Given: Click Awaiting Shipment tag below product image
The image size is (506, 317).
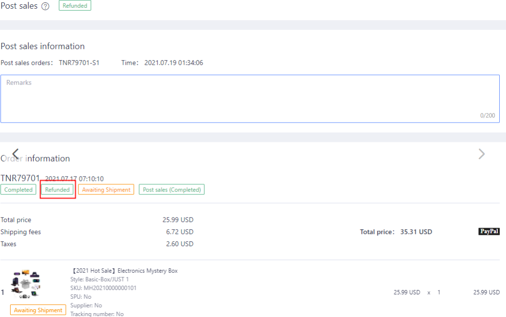Looking at the screenshot, I should click(x=38, y=310).
